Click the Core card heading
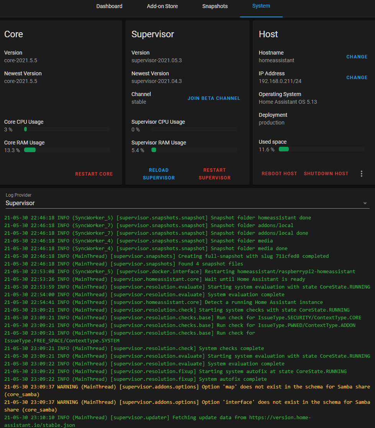 [x=14, y=34]
